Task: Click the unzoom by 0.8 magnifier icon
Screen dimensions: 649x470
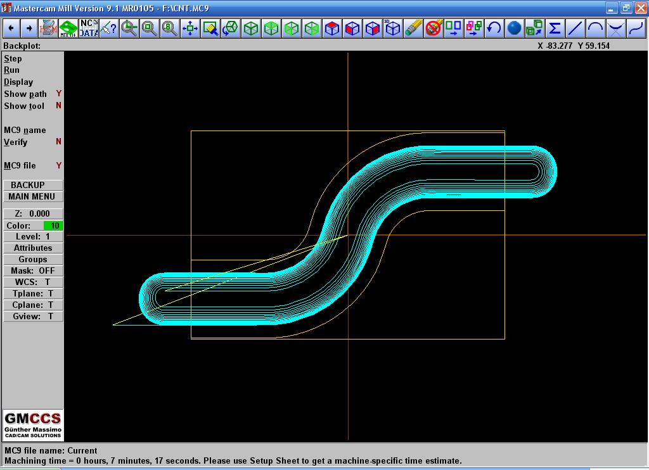Action: [x=170, y=28]
